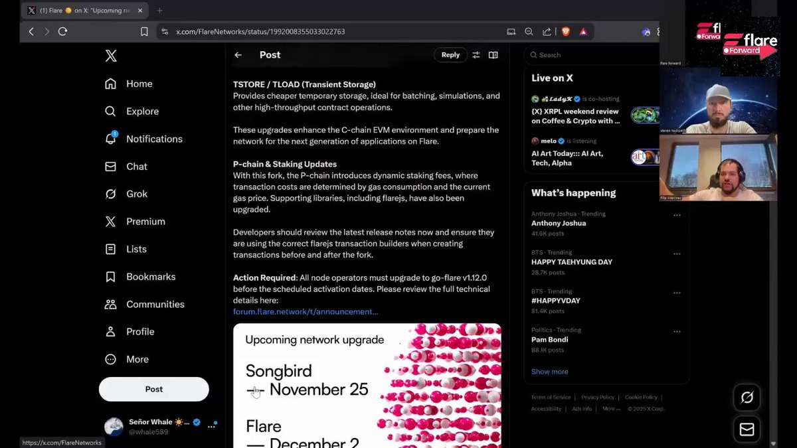Click the address bar URL
Screen dimensions: 797x448
(260, 31)
